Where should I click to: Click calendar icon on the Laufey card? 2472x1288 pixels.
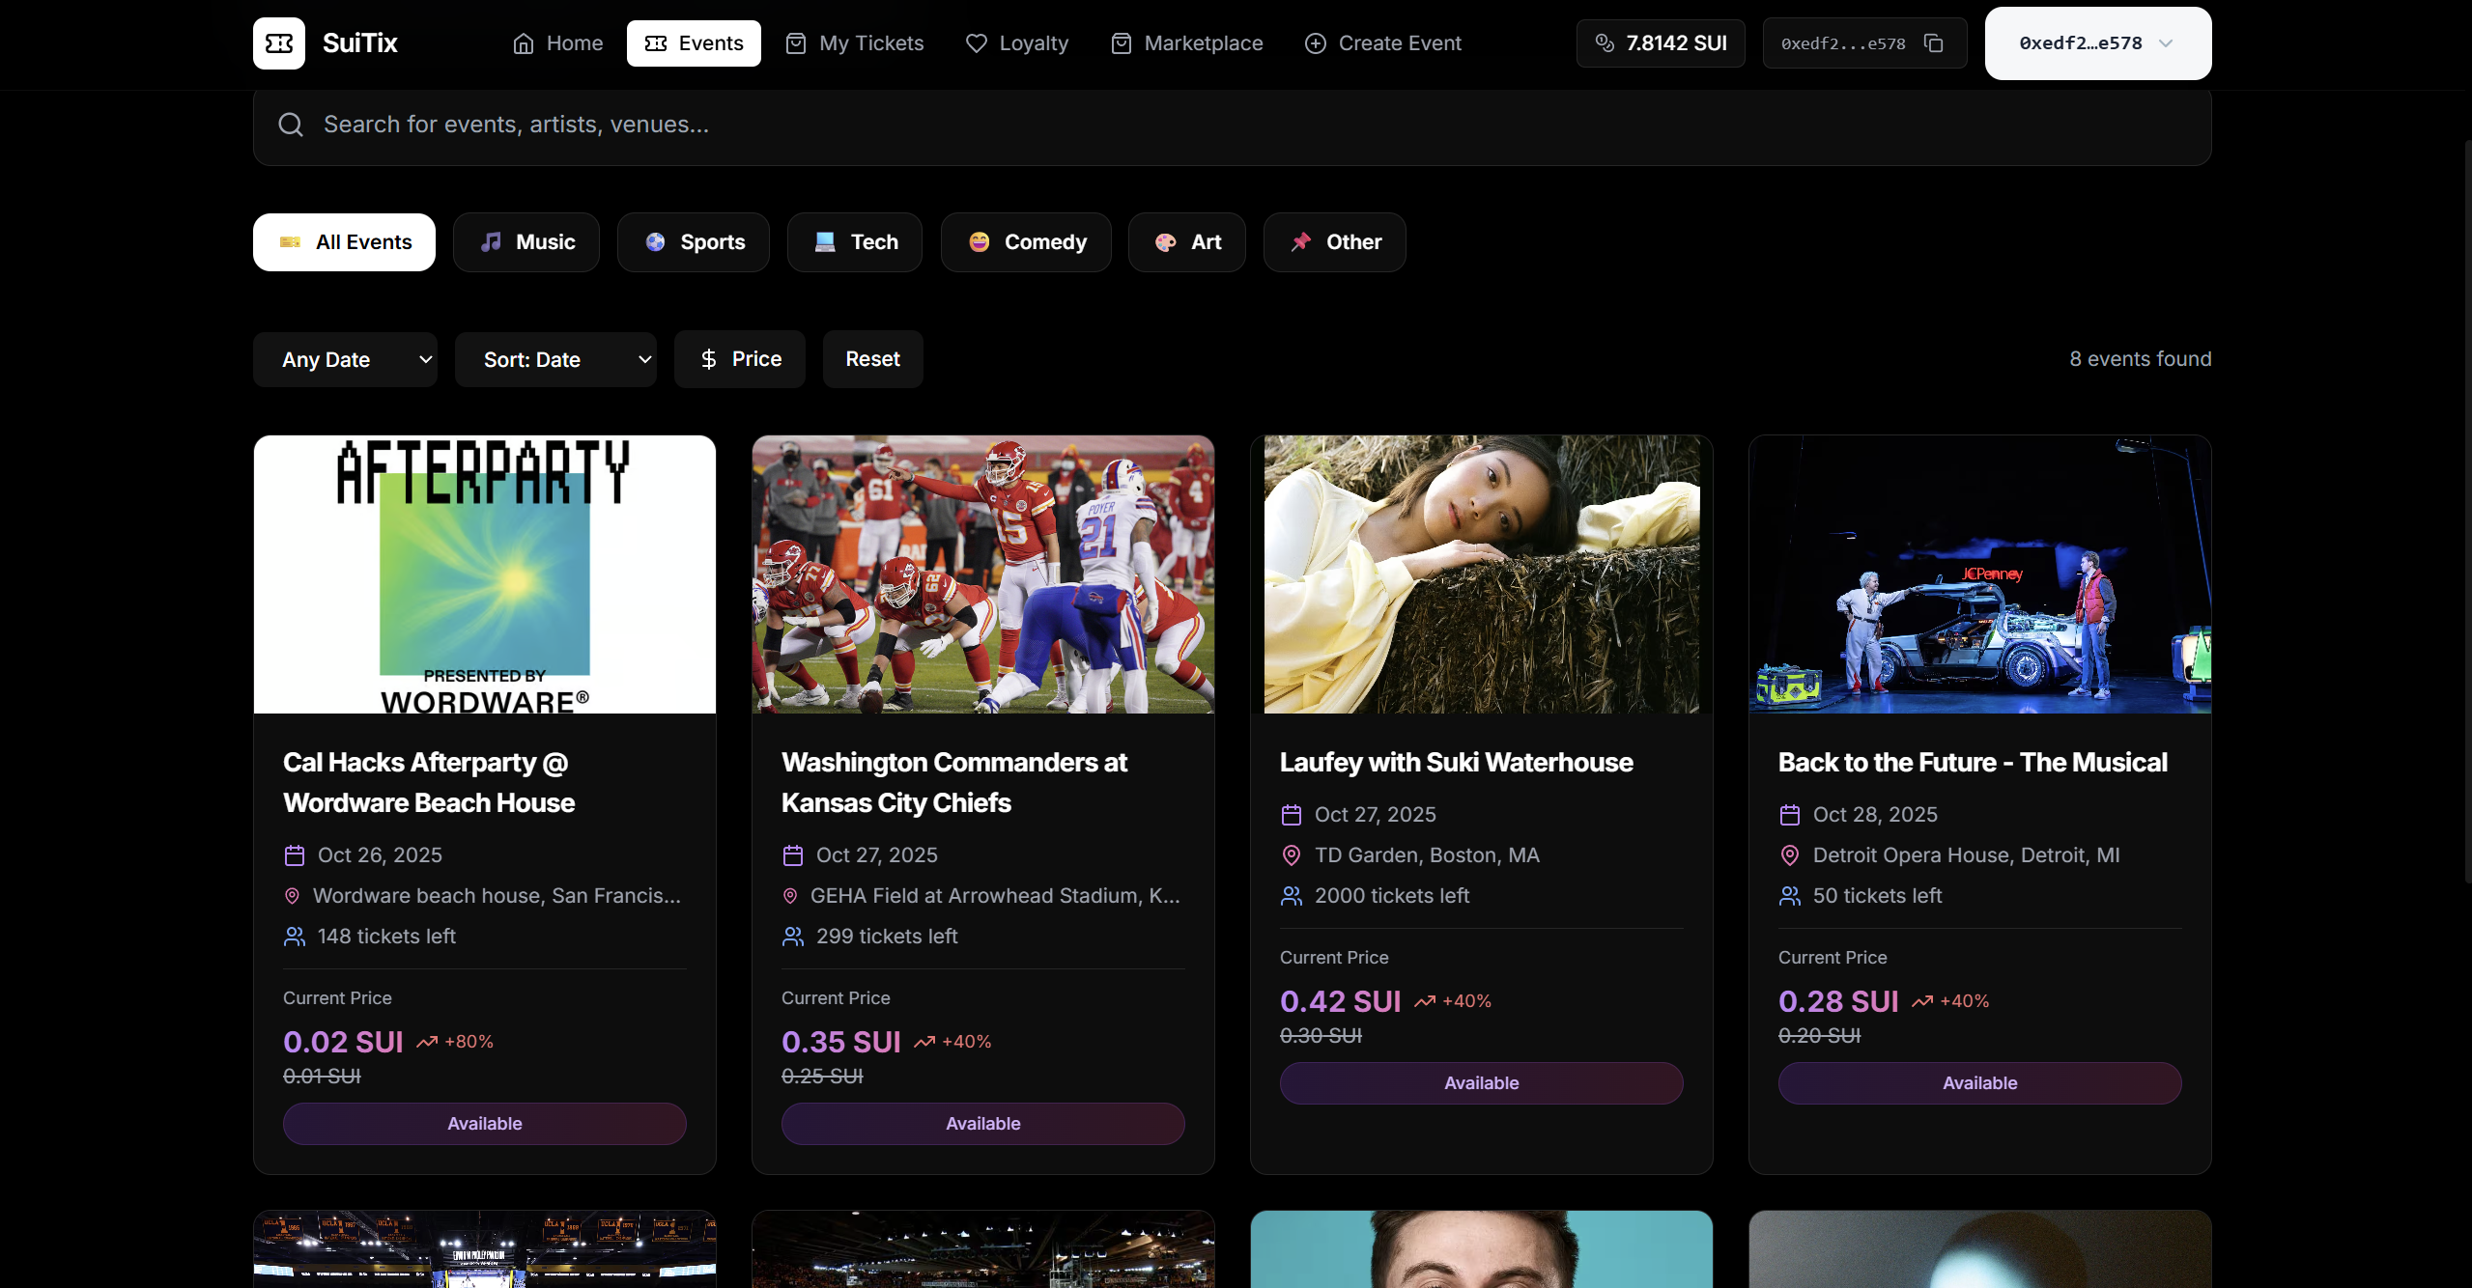click(1291, 815)
